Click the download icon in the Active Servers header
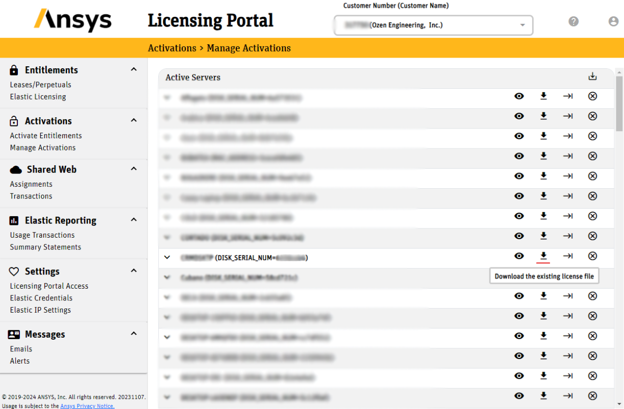The image size is (624, 409). coord(592,76)
